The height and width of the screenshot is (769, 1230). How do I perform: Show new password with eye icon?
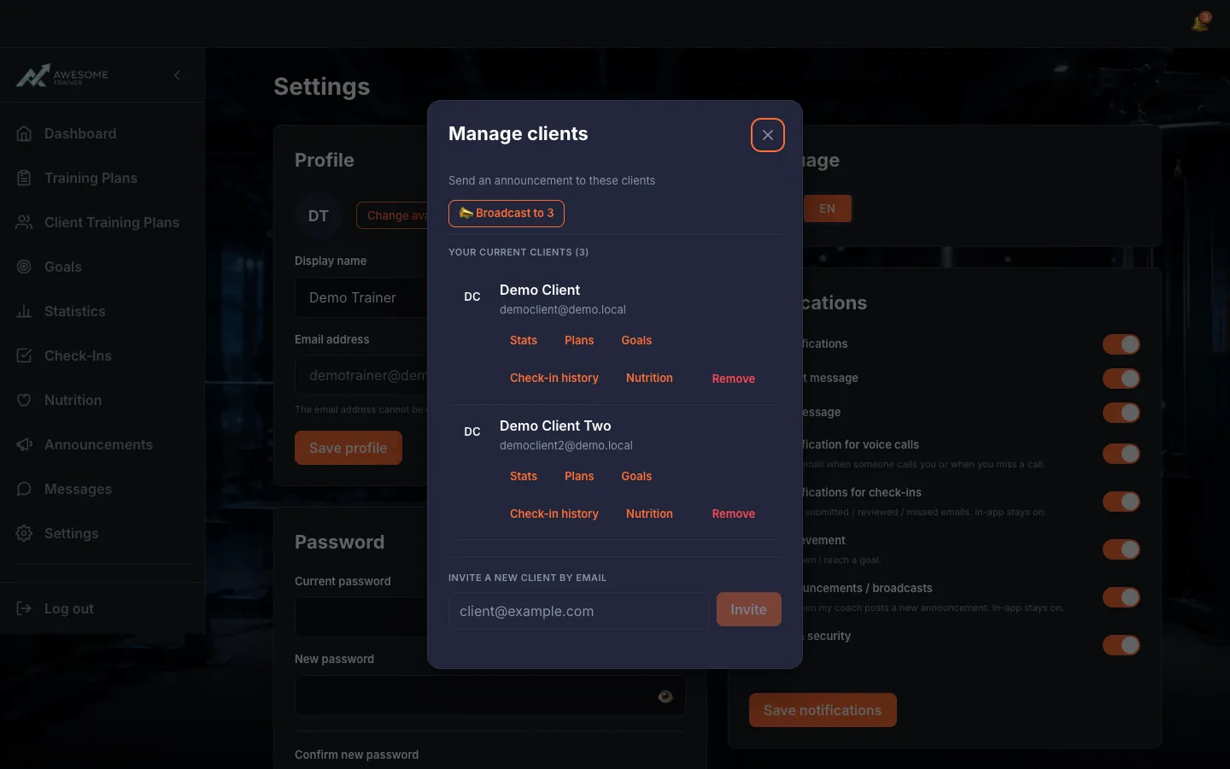(665, 696)
